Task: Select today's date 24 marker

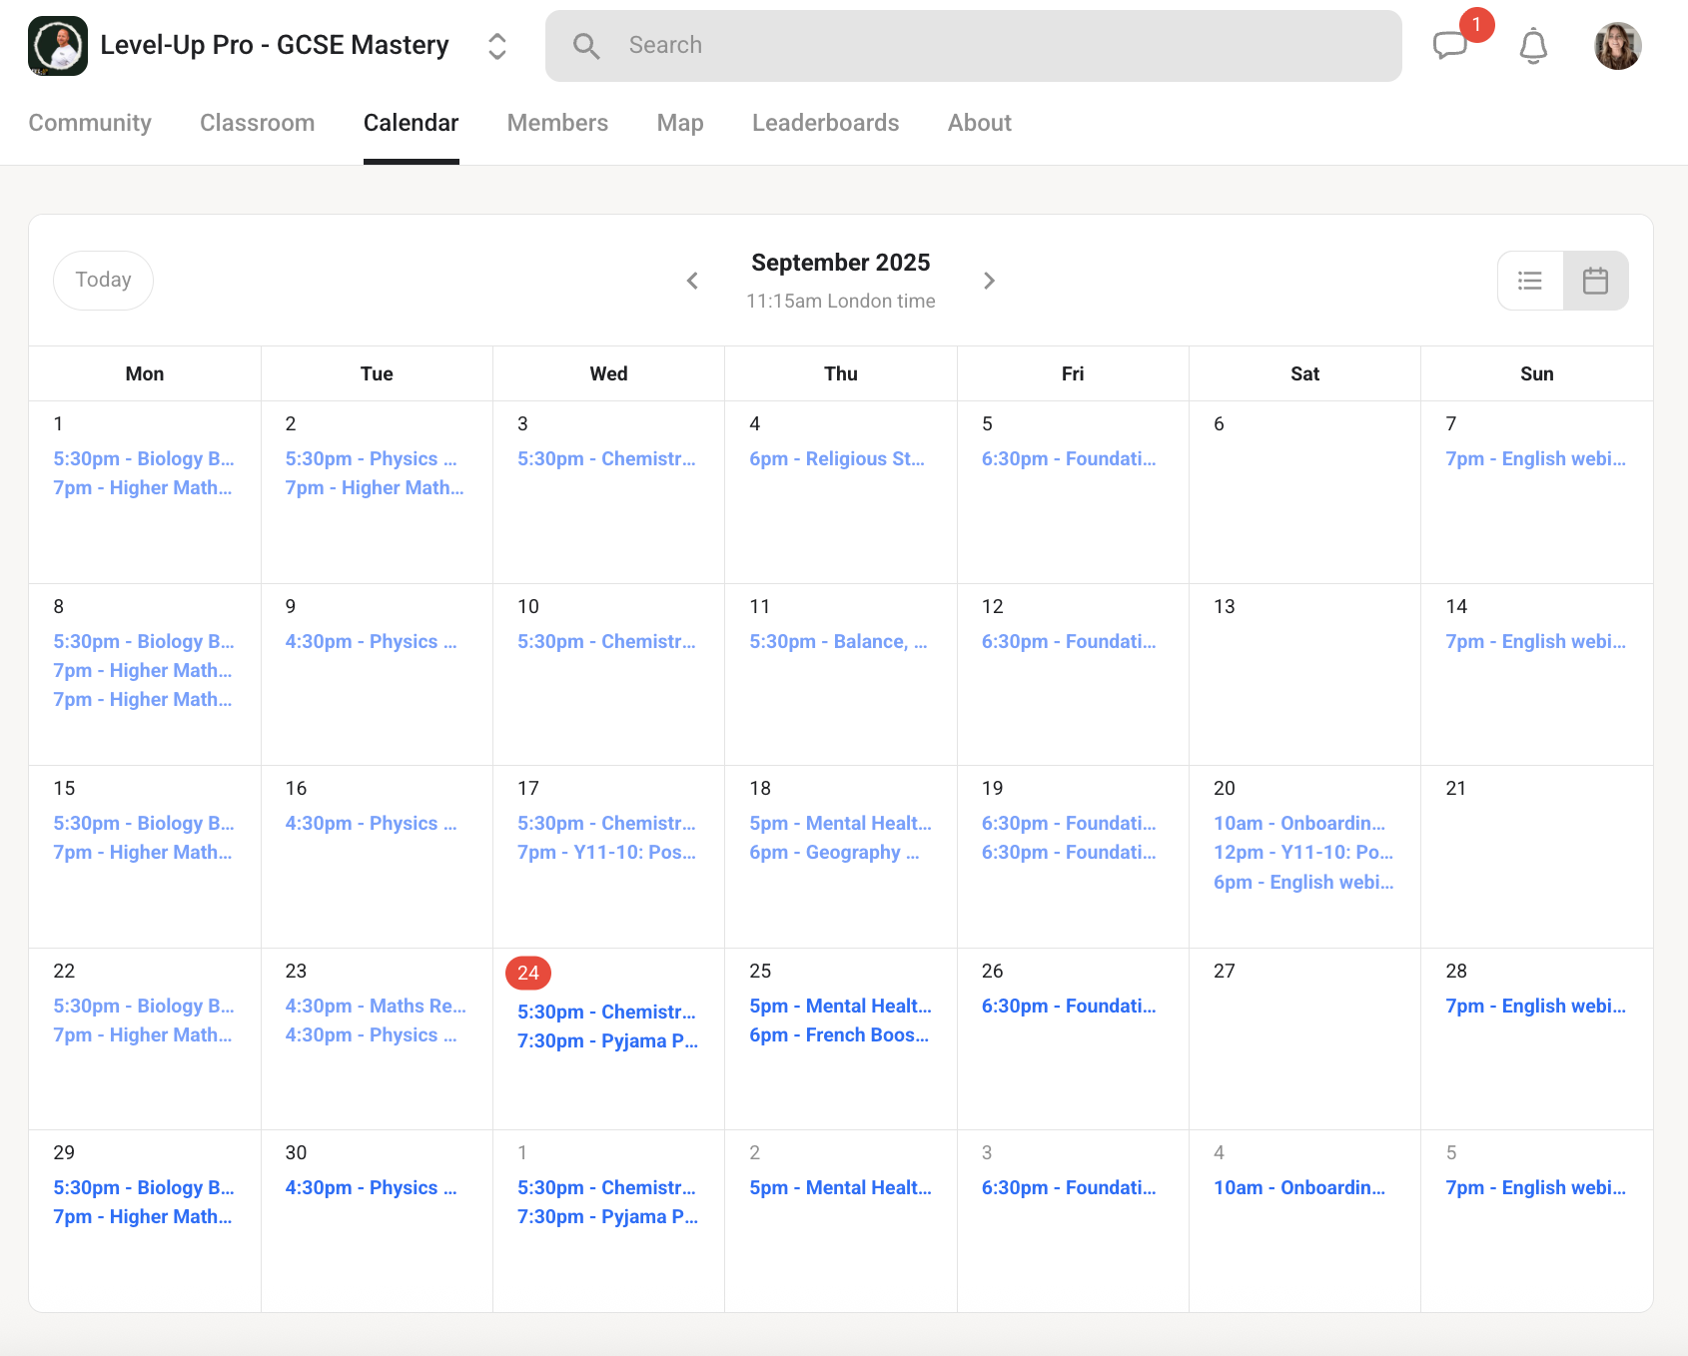Action: 528,973
